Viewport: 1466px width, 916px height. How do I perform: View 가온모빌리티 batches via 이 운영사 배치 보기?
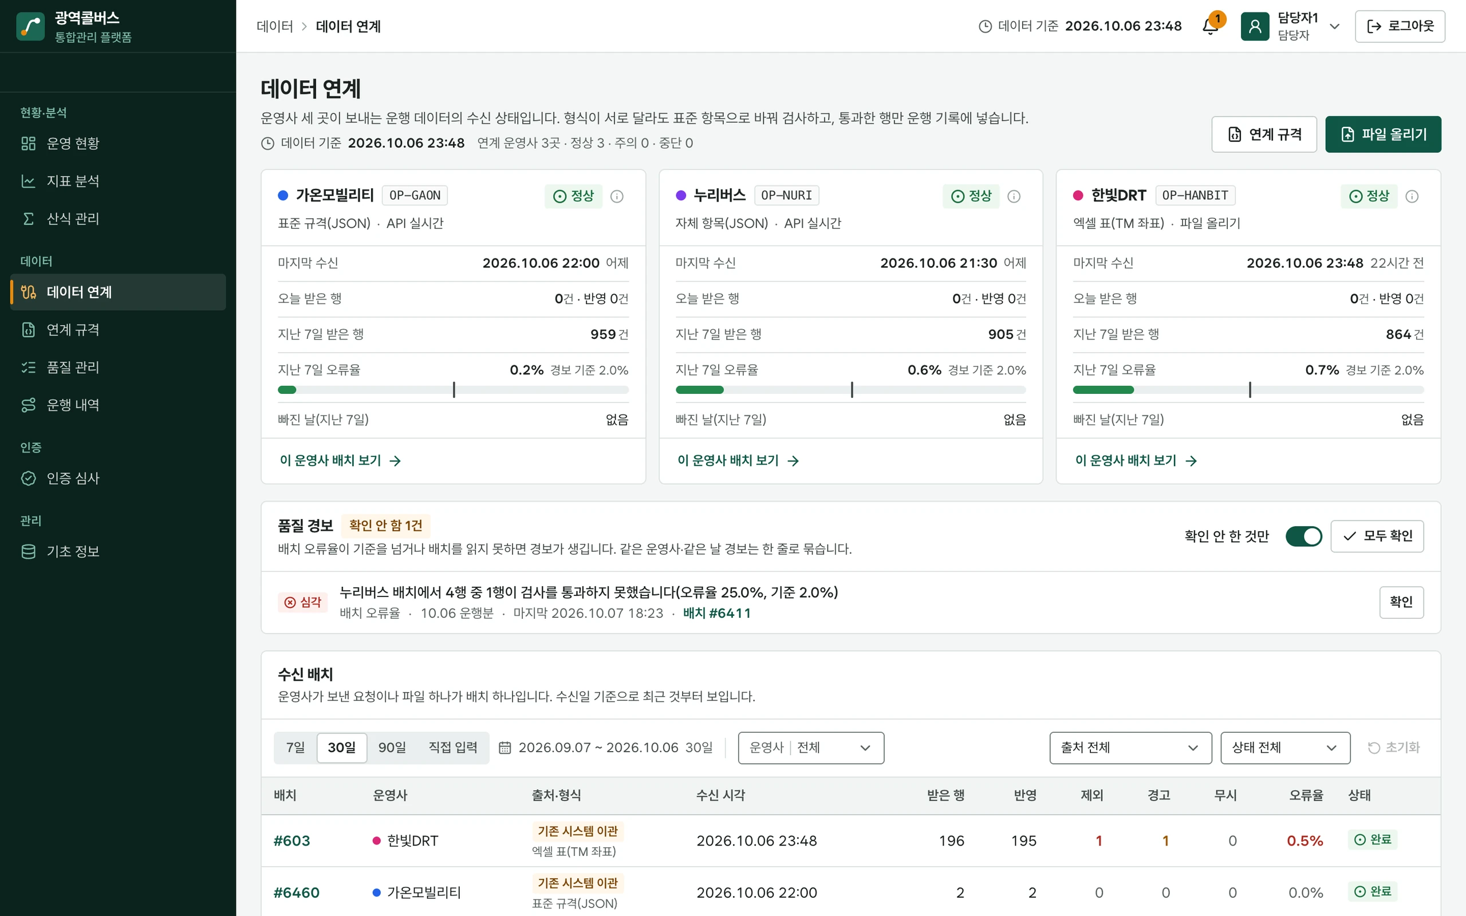[x=340, y=461]
